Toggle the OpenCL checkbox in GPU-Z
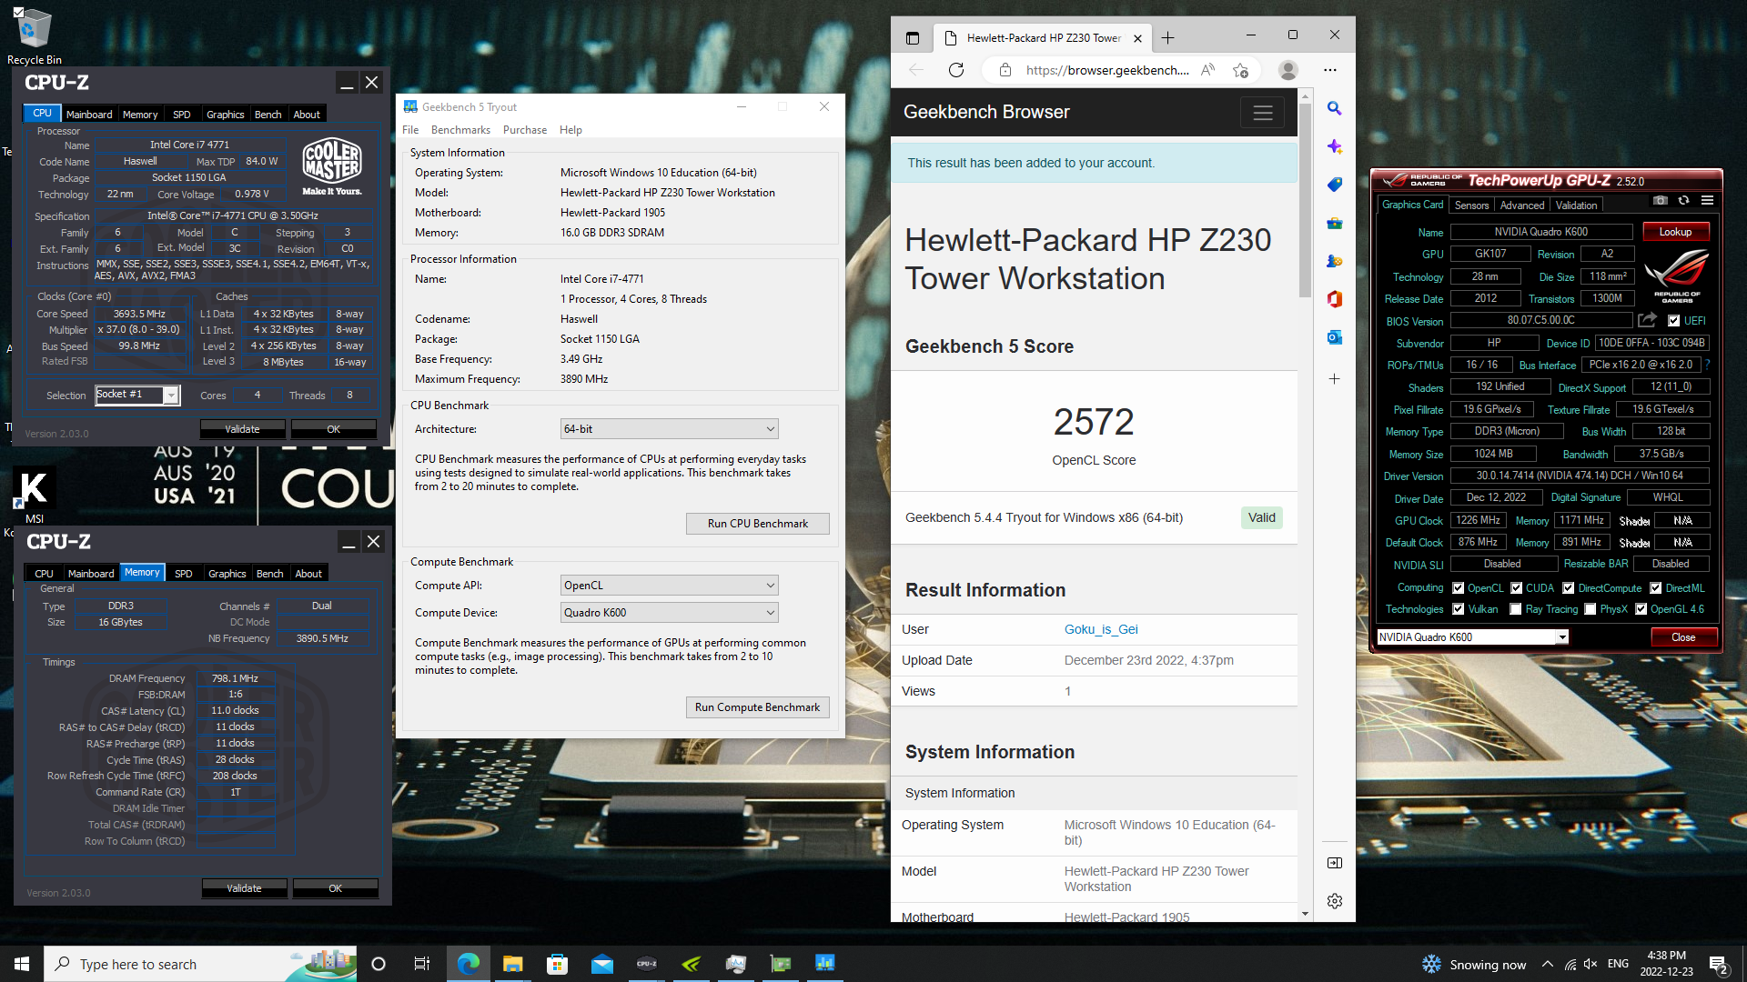 [x=1459, y=588]
